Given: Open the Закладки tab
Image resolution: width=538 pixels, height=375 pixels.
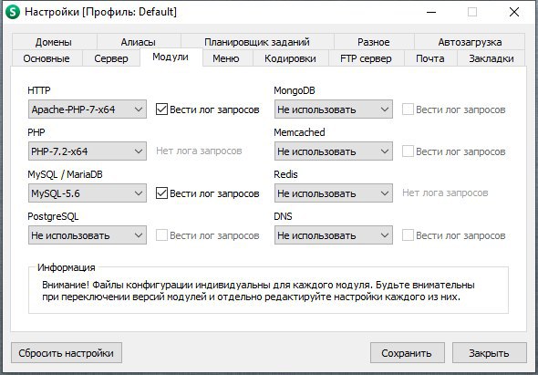Looking at the screenshot, I should 491,58.
